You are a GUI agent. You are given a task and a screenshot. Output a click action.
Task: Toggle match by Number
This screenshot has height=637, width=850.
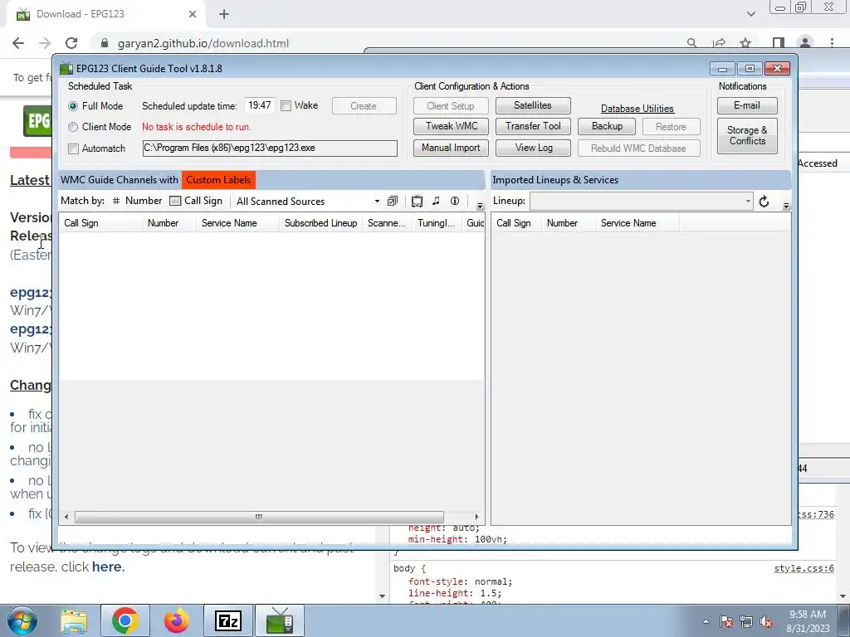[137, 201]
